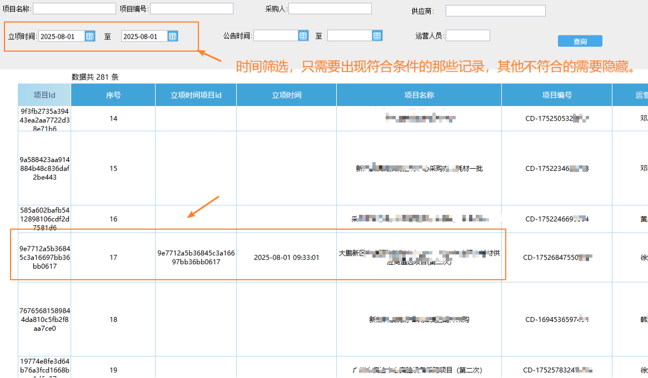Click the 公告时间 start date field
This screenshot has height=378, width=648.
[x=276, y=36]
